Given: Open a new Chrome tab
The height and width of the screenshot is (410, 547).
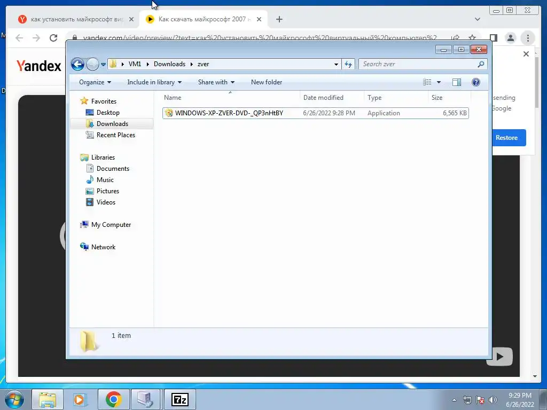Looking at the screenshot, I should point(279,19).
